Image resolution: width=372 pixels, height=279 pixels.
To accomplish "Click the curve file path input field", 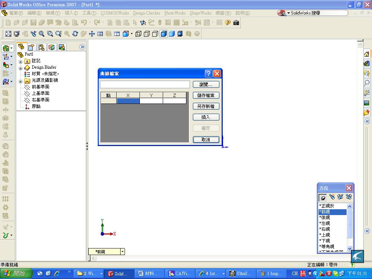I will point(145,84).
